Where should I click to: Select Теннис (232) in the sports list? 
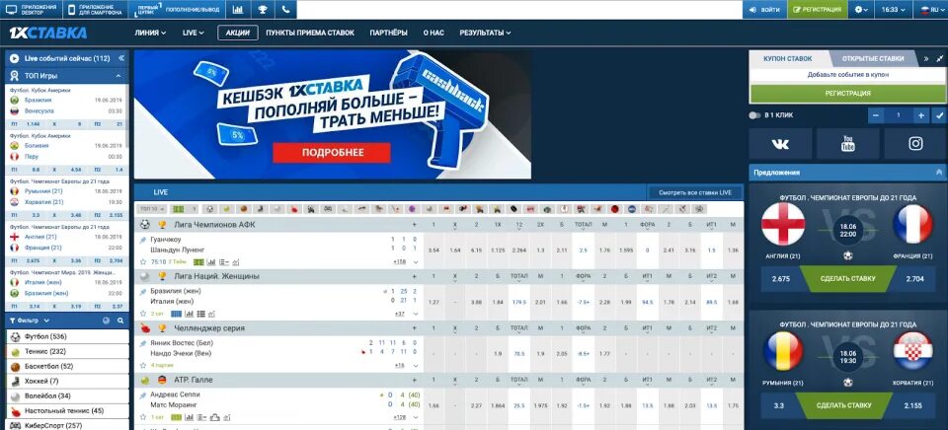68,351
